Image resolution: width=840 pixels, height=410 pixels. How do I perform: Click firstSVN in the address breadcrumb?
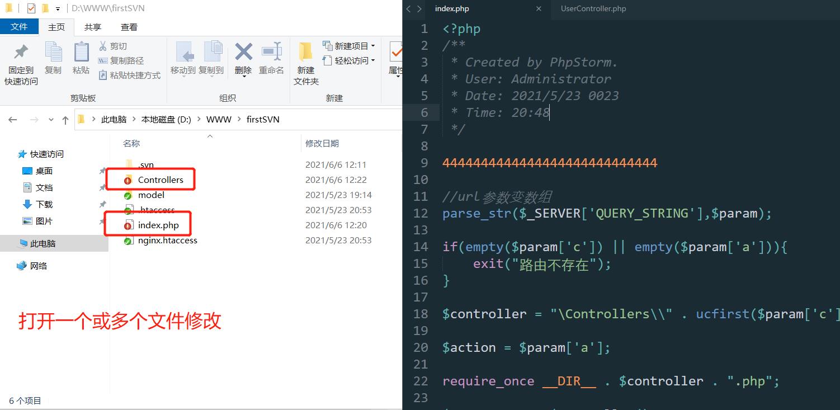[263, 120]
